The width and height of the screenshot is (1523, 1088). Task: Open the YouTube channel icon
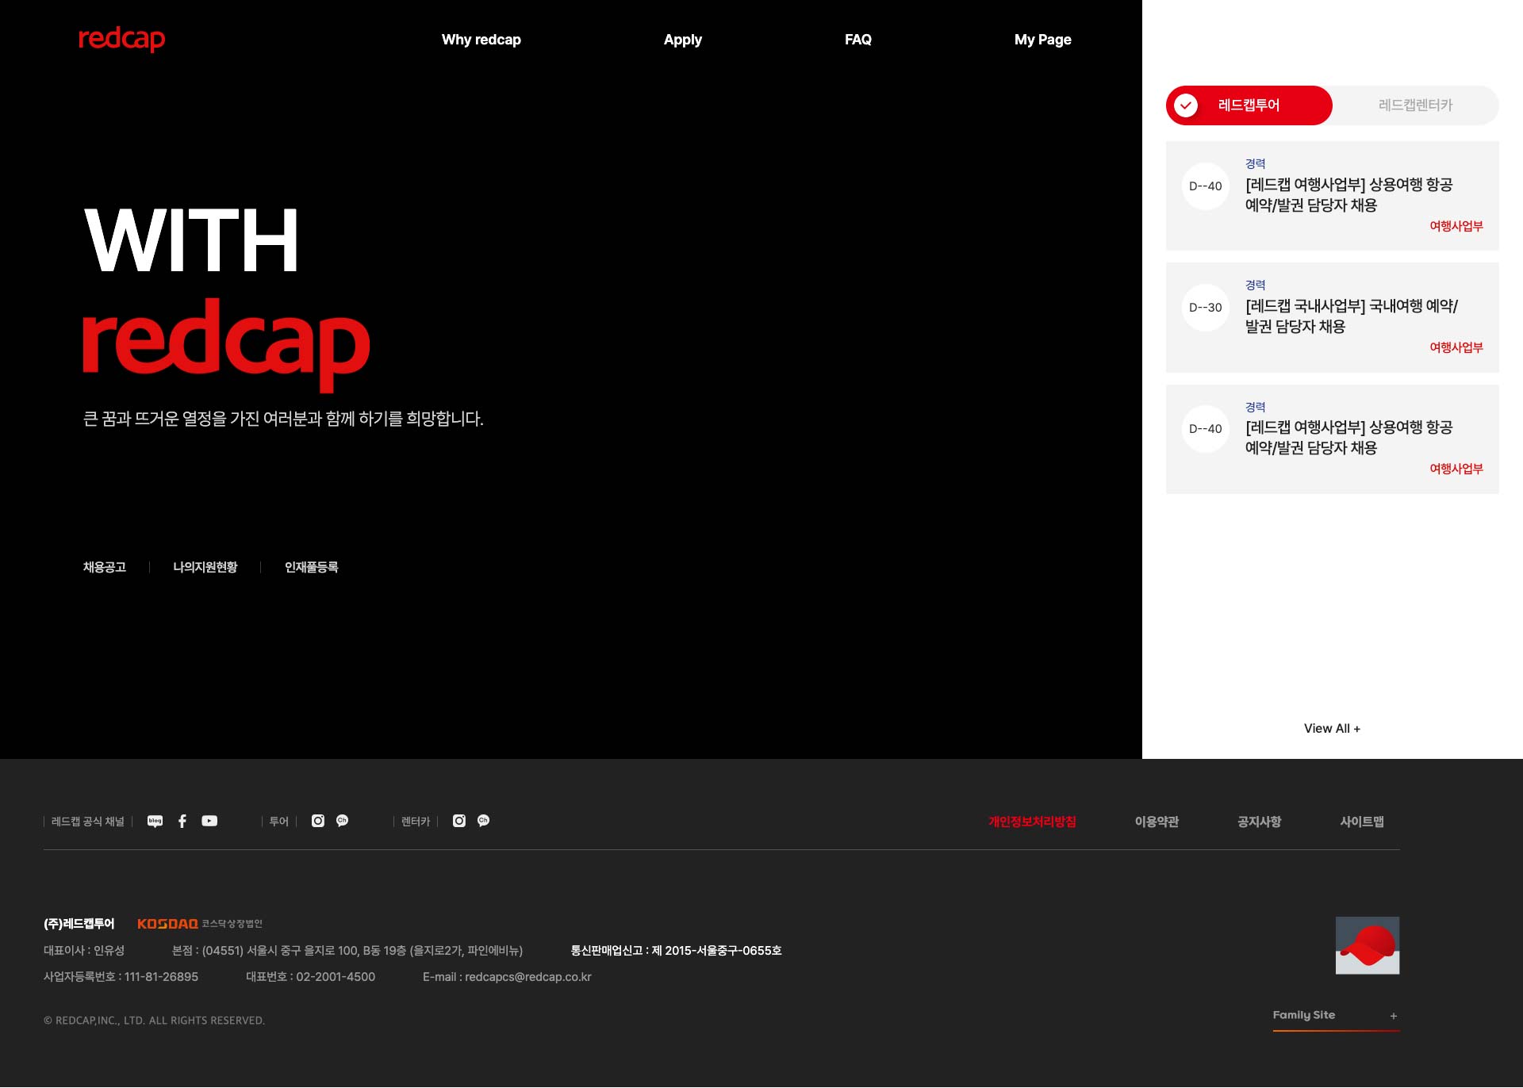tap(209, 821)
